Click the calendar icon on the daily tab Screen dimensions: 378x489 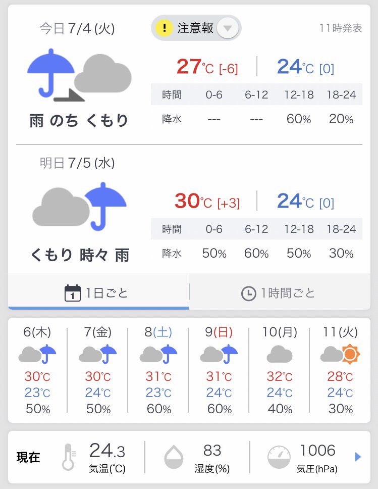click(73, 293)
